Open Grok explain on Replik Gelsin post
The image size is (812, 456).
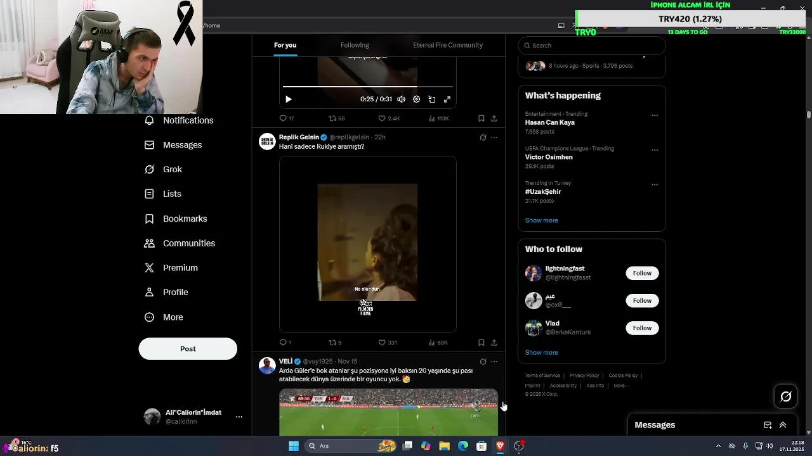point(483,137)
